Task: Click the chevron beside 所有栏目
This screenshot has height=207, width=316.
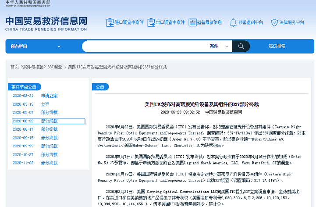Action: [x=59, y=46]
